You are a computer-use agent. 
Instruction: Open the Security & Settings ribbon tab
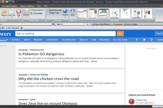tap(27, 6)
